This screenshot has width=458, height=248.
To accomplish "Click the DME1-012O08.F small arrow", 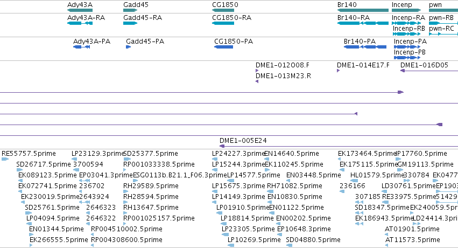I will (x=257, y=71).
